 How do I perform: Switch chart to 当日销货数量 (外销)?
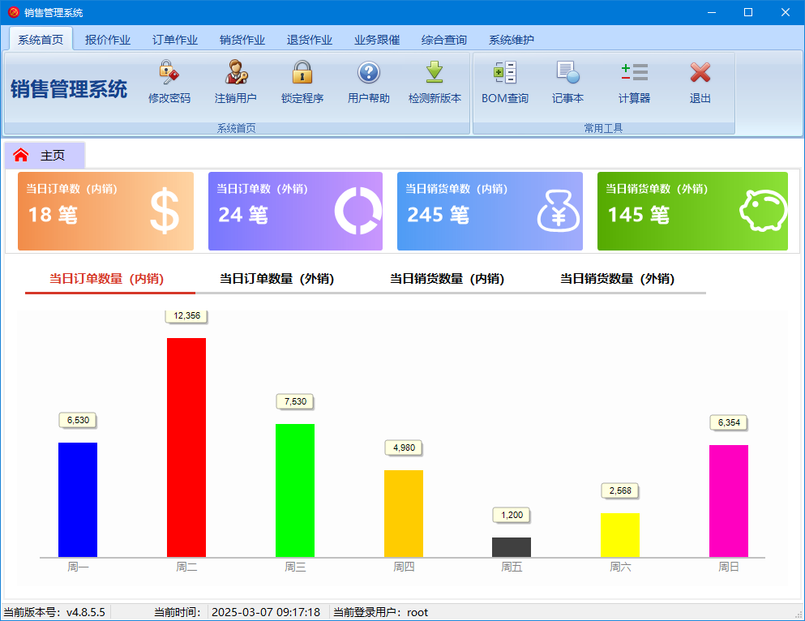click(617, 279)
